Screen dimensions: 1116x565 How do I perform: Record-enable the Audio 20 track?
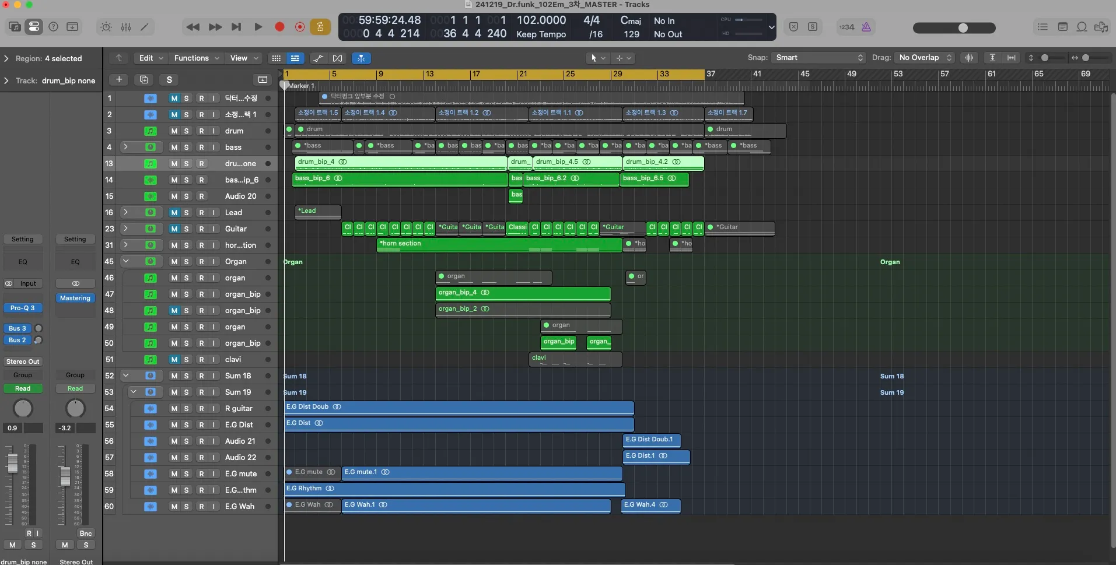[201, 196]
